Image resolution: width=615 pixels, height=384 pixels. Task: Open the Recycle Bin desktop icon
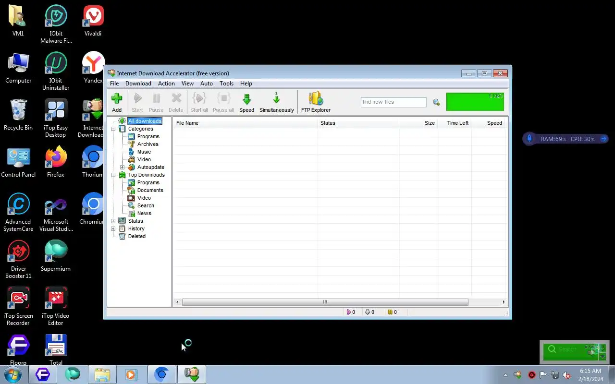pyautogui.click(x=18, y=115)
